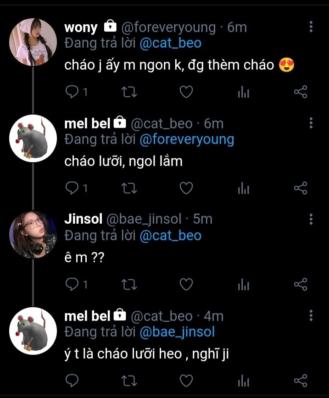329x398 pixels.
Task: Open more options on last mel bel tweet
Action: 311,315
